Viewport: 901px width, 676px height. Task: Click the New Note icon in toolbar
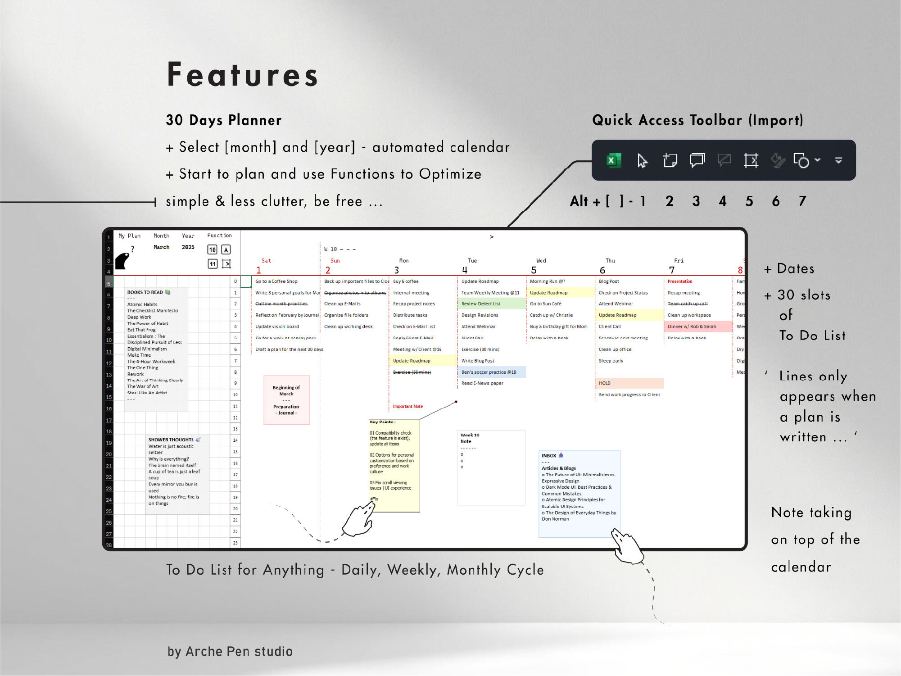coord(670,160)
